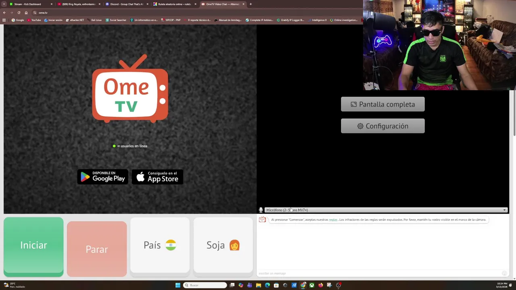Click the OmeTV logo image

[x=130, y=89]
